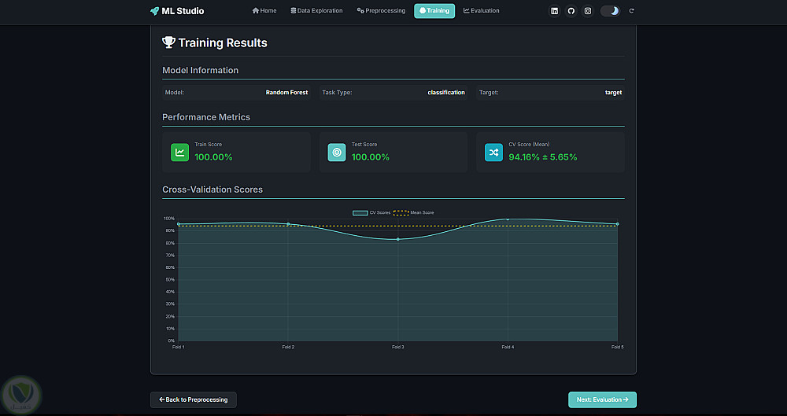The image size is (787, 416).
Task: Click the Test Score 100.00% value
Action: pyautogui.click(x=371, y=157)
